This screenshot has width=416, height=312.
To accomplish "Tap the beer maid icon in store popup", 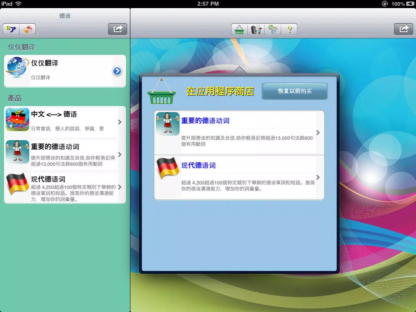I will (x=168, y=124).
